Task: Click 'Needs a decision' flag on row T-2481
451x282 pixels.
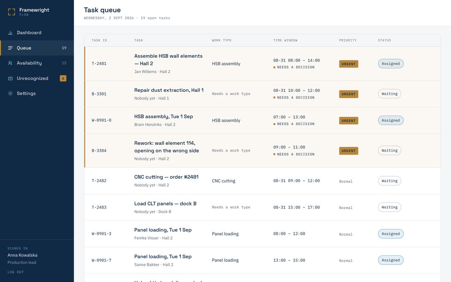Action: click(294, 67)
